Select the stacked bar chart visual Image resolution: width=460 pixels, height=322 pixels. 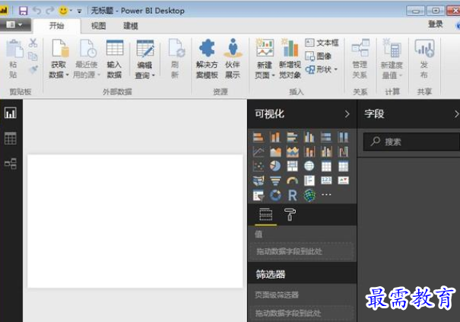pyautogui.click(x=259, y=137)
